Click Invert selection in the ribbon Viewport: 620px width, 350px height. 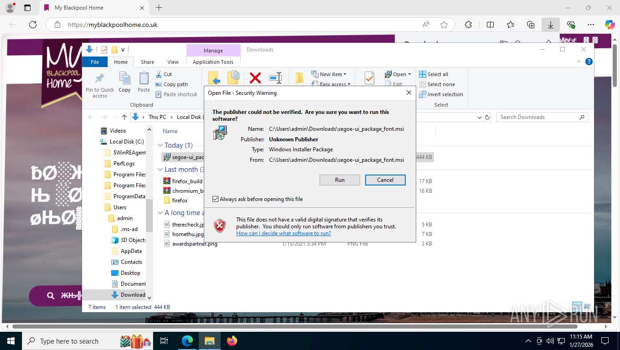click(x=441, y=94)
